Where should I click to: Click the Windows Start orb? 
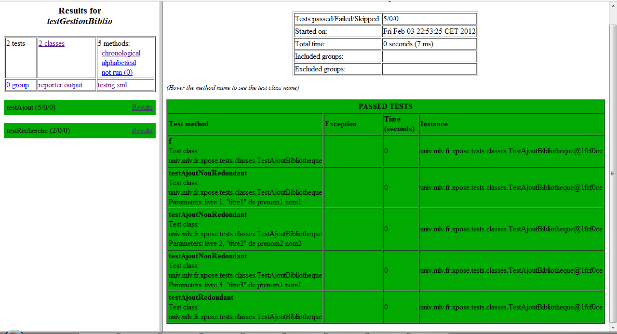(13, 332)
